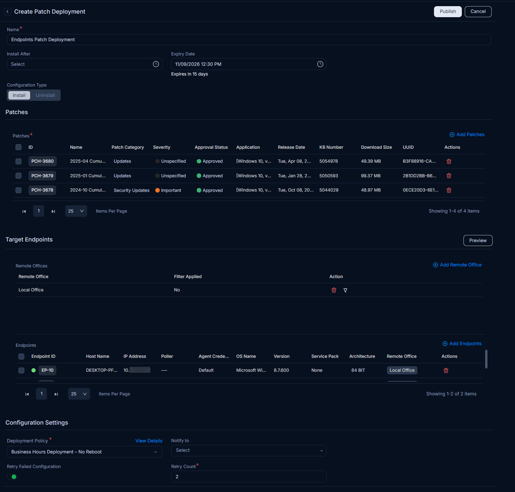This screenshot has width=515, height=492.
Task: Click the back arrow beside Create Patch Deployment
Action: (x=7, y=12)
